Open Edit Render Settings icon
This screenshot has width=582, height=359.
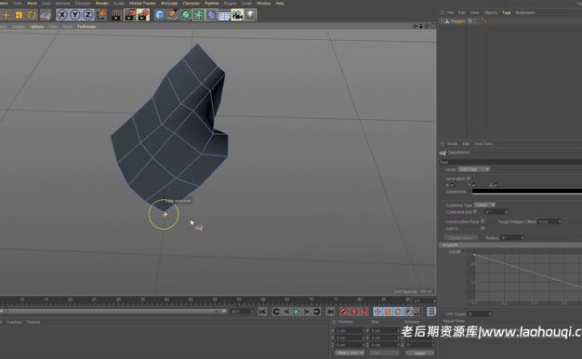(143, 15)
